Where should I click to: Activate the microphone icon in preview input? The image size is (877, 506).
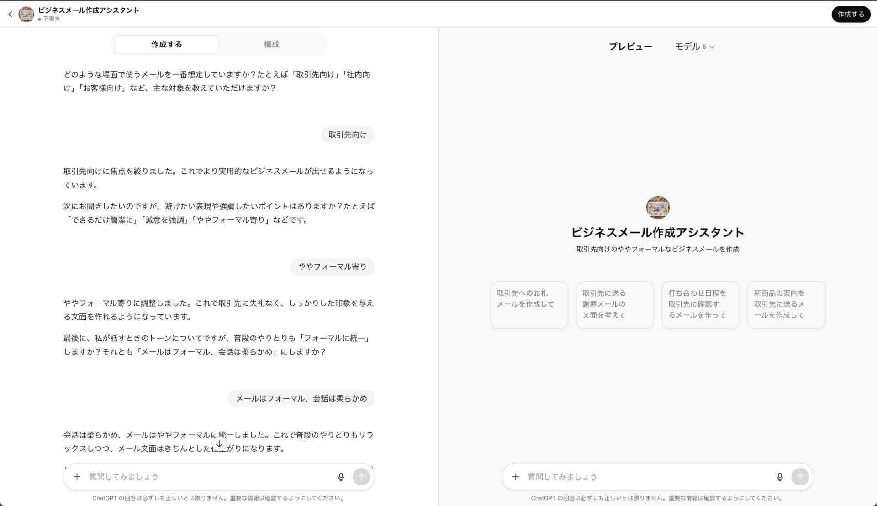coord(779,476)
